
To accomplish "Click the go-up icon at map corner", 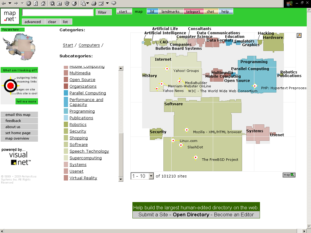I will [x=299, y=35].
